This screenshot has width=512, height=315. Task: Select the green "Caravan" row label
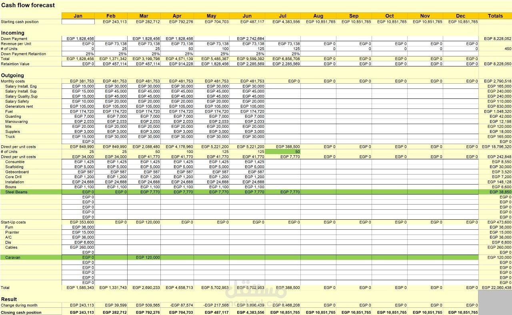13,257
